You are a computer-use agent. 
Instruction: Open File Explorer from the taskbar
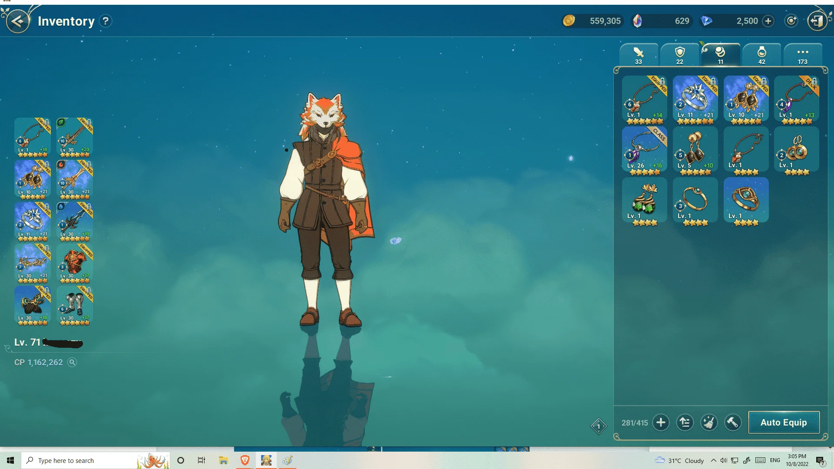224,460
